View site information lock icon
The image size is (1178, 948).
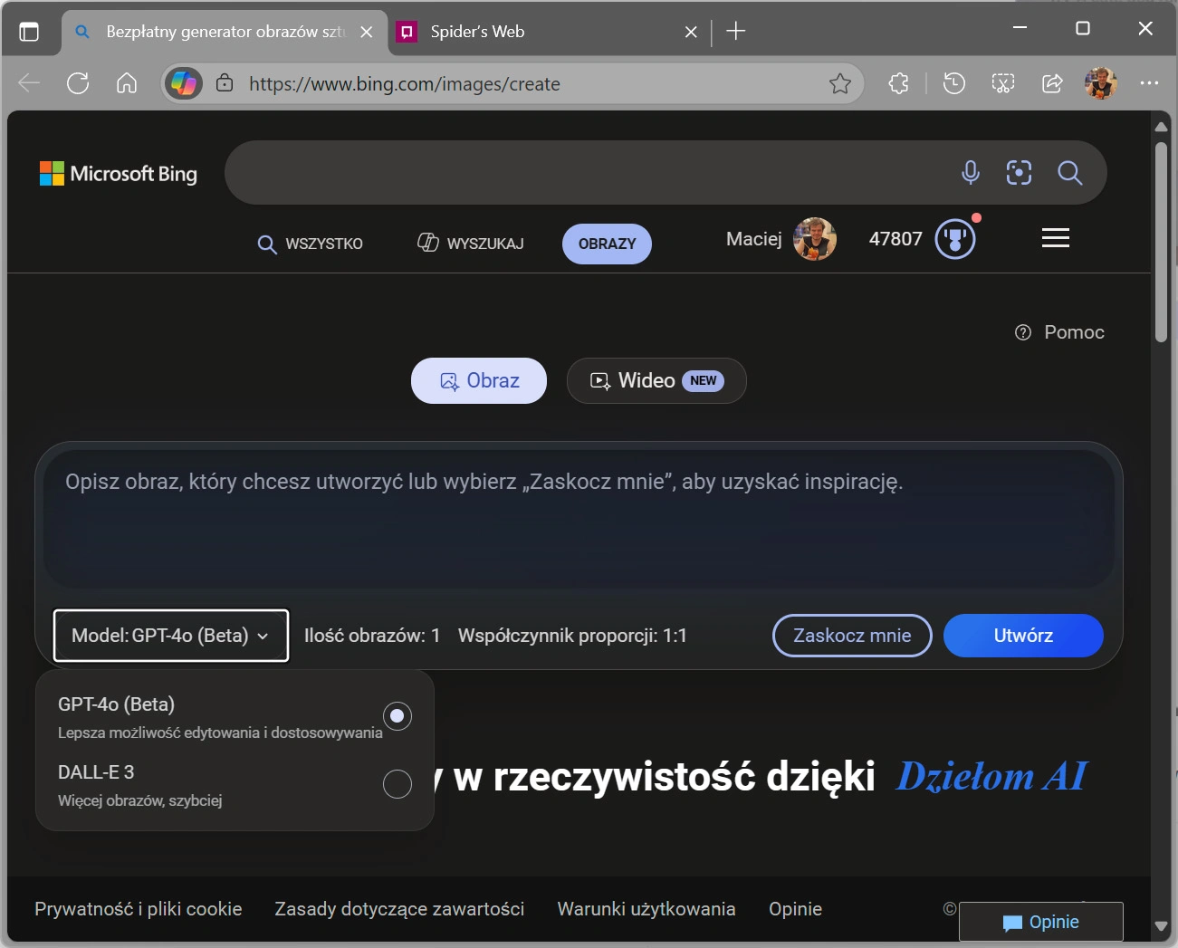point(225,84)
